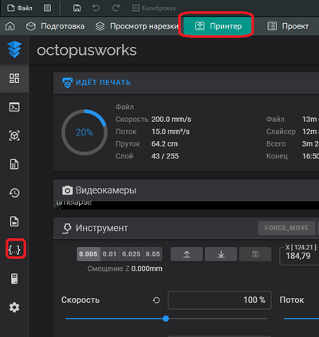Raise Z offset with the up arrow button
The image size is (319, 337).
[x=187, y=254]
